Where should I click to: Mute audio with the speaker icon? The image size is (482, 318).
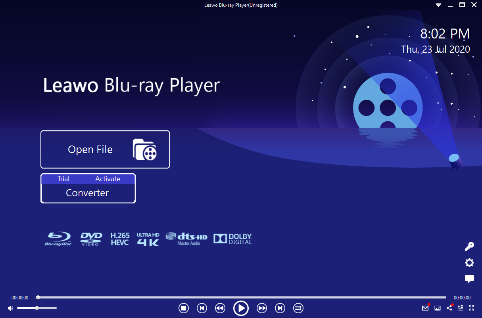(10, 308)
